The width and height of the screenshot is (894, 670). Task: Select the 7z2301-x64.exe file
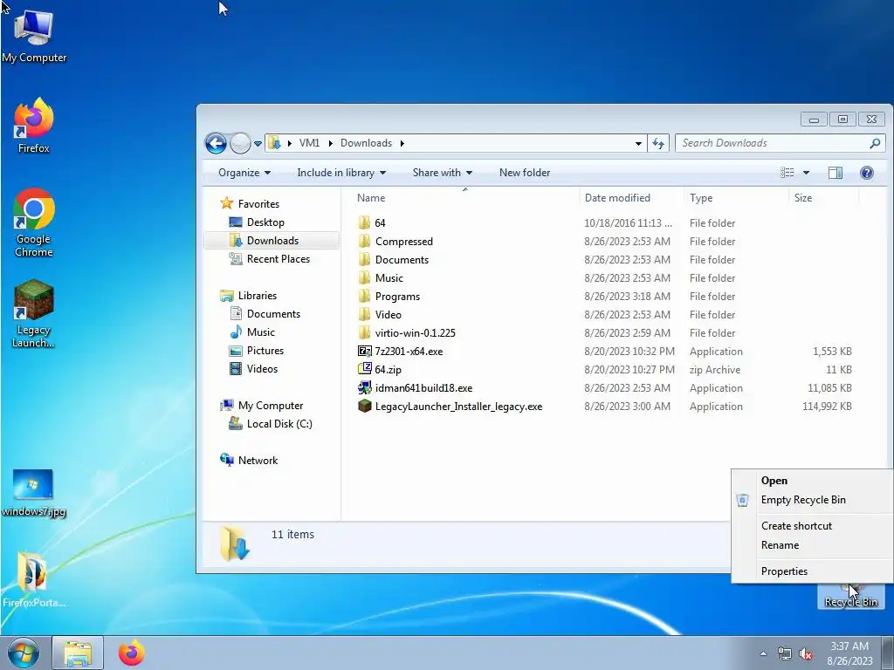pyautogui.click(x=400, y=351)
